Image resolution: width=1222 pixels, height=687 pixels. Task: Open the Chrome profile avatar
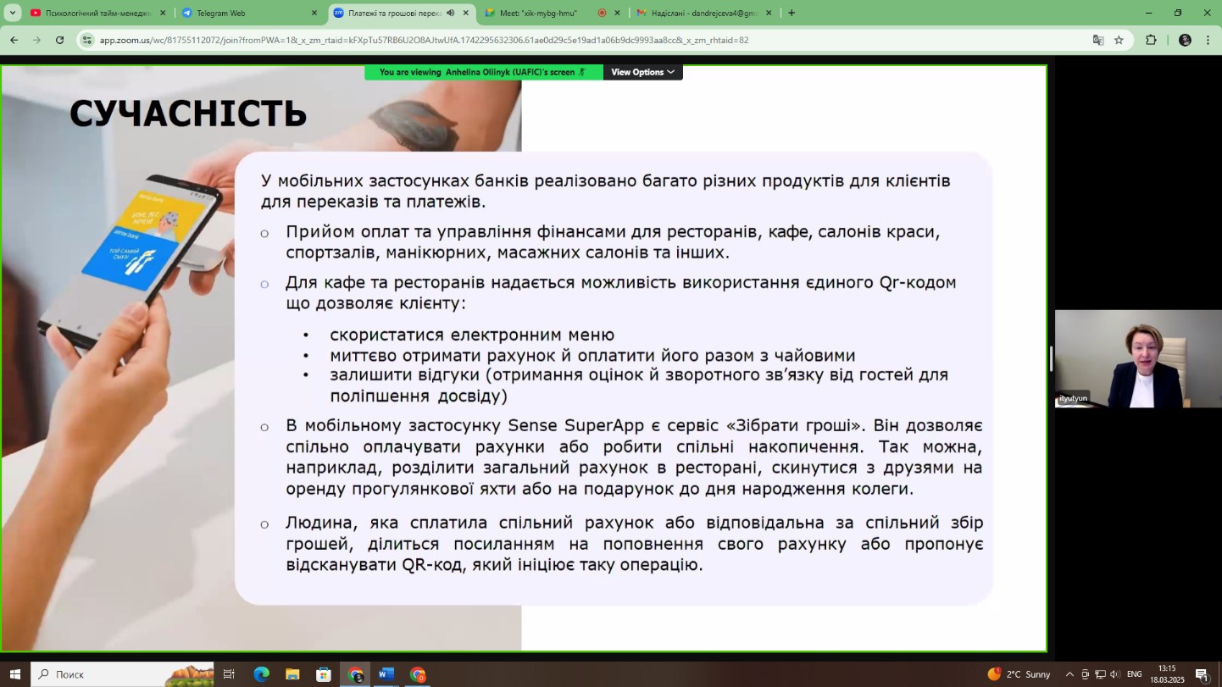[x=1185, y=40]
